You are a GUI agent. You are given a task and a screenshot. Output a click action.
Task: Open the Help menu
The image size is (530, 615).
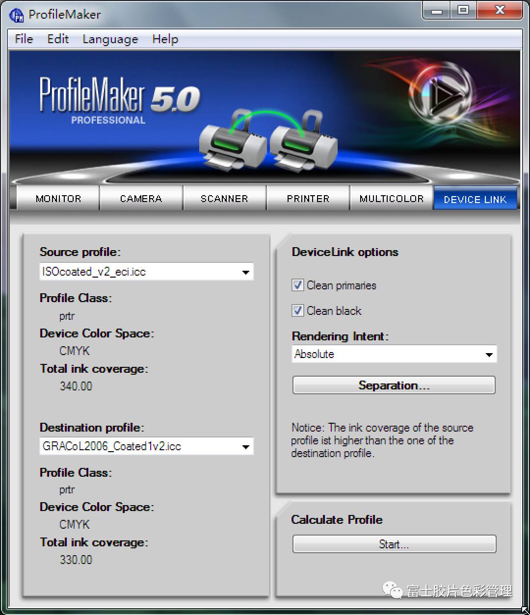(165, 39)
